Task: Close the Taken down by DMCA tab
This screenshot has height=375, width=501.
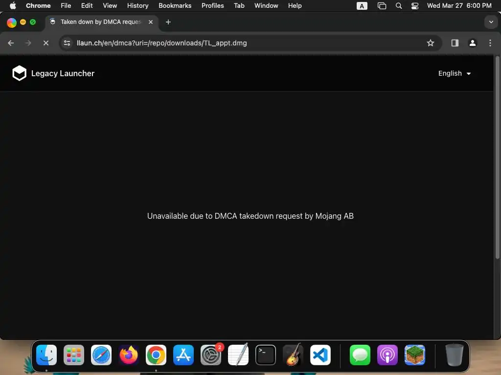Action: [x=151, y=22]
